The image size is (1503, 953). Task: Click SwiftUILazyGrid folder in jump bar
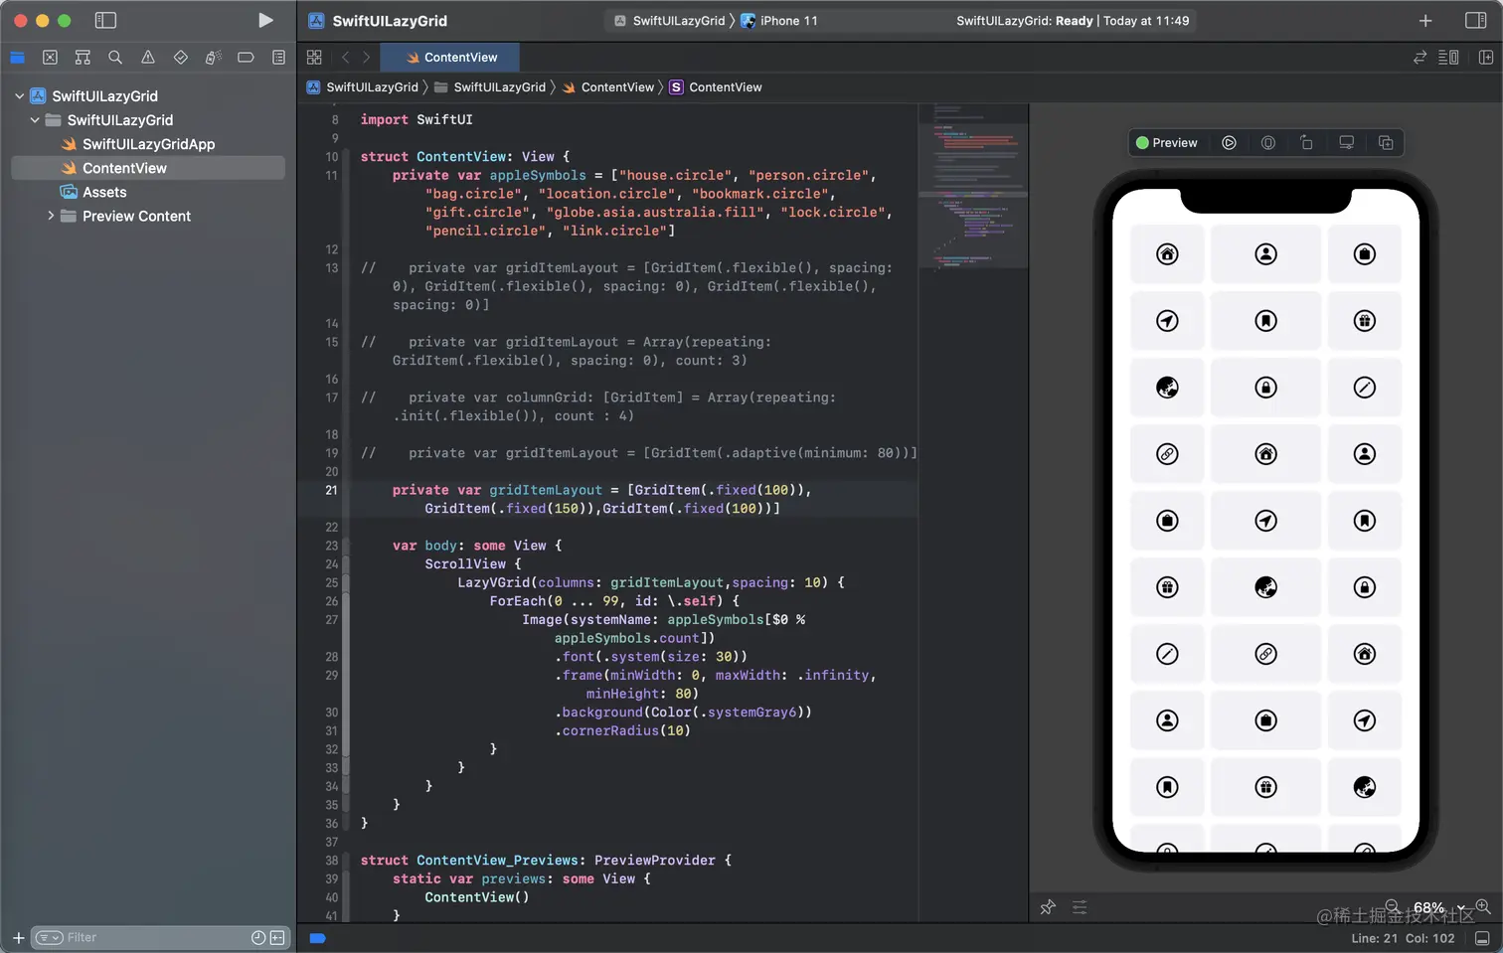490,87
